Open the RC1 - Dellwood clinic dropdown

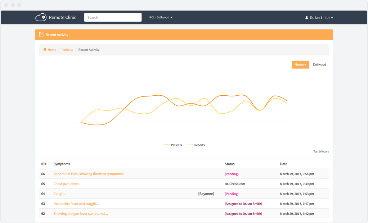pyautogui.click(x=161, y=18)
